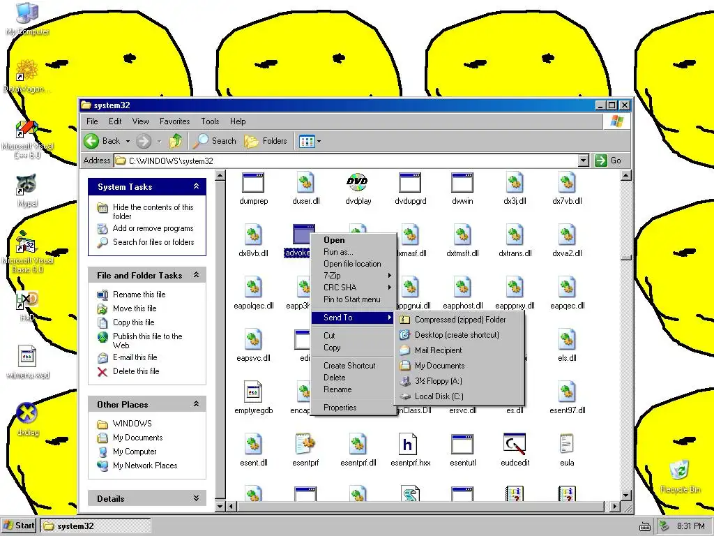Click the Up folder toolbar icon
The height and width of the screenshot is (536, 714).
point(176,141)
